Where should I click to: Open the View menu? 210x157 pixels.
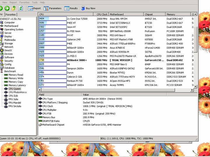pos(5,2)
